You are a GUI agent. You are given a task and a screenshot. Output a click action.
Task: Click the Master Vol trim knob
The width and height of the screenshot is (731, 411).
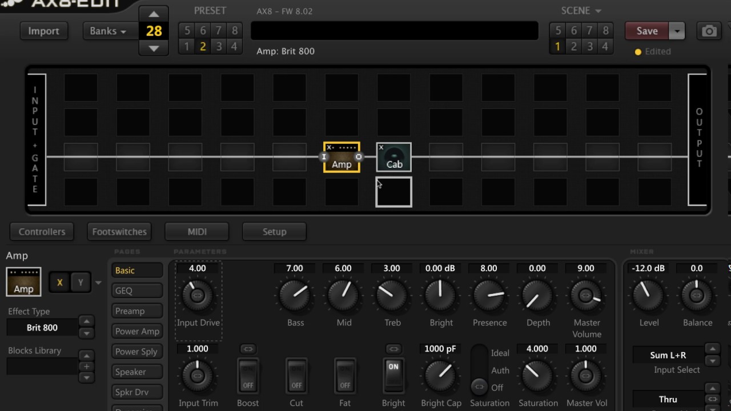tap(587, 376)
